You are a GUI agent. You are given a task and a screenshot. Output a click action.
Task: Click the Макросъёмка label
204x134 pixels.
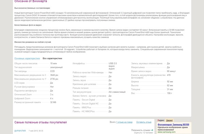(138, 67)
